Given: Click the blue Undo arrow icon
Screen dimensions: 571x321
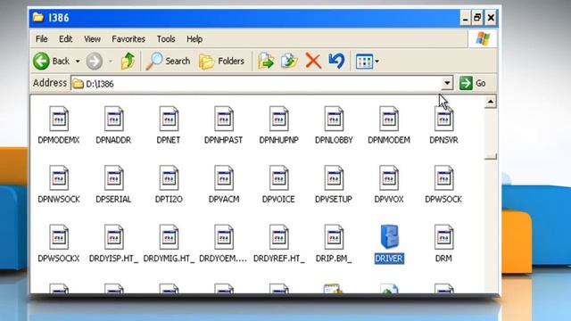Looking at the screenshot, I should click(336, 61).
